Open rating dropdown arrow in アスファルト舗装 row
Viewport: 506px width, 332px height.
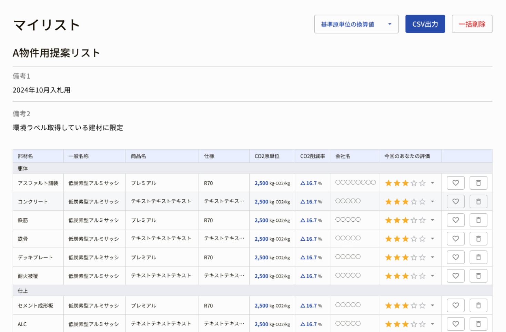point(432,183)
